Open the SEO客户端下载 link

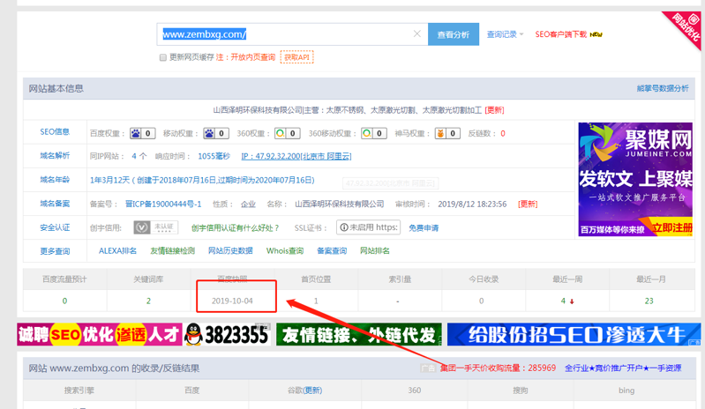click(560, 34)
